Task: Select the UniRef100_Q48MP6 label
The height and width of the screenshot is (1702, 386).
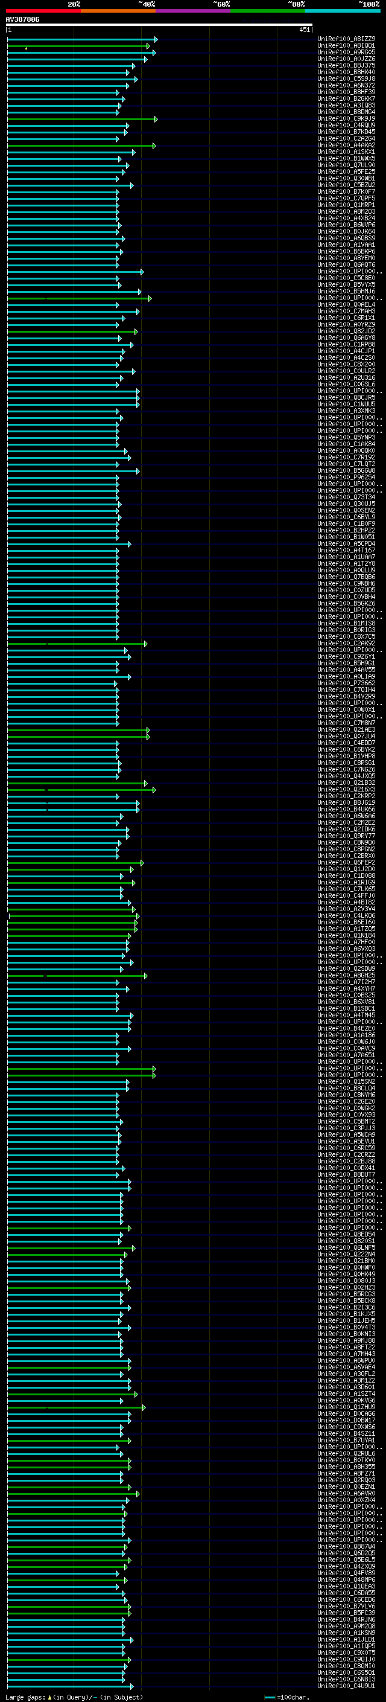Action: pyautogui.click(x=346, y=1581)
